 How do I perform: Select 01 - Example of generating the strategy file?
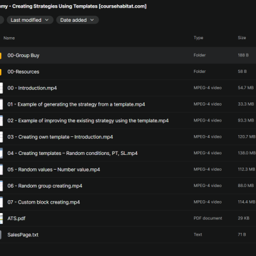tap(76, 104)
